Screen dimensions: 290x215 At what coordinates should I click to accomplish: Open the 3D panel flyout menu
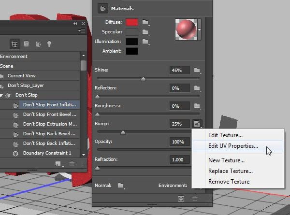(x=82, y=31)
